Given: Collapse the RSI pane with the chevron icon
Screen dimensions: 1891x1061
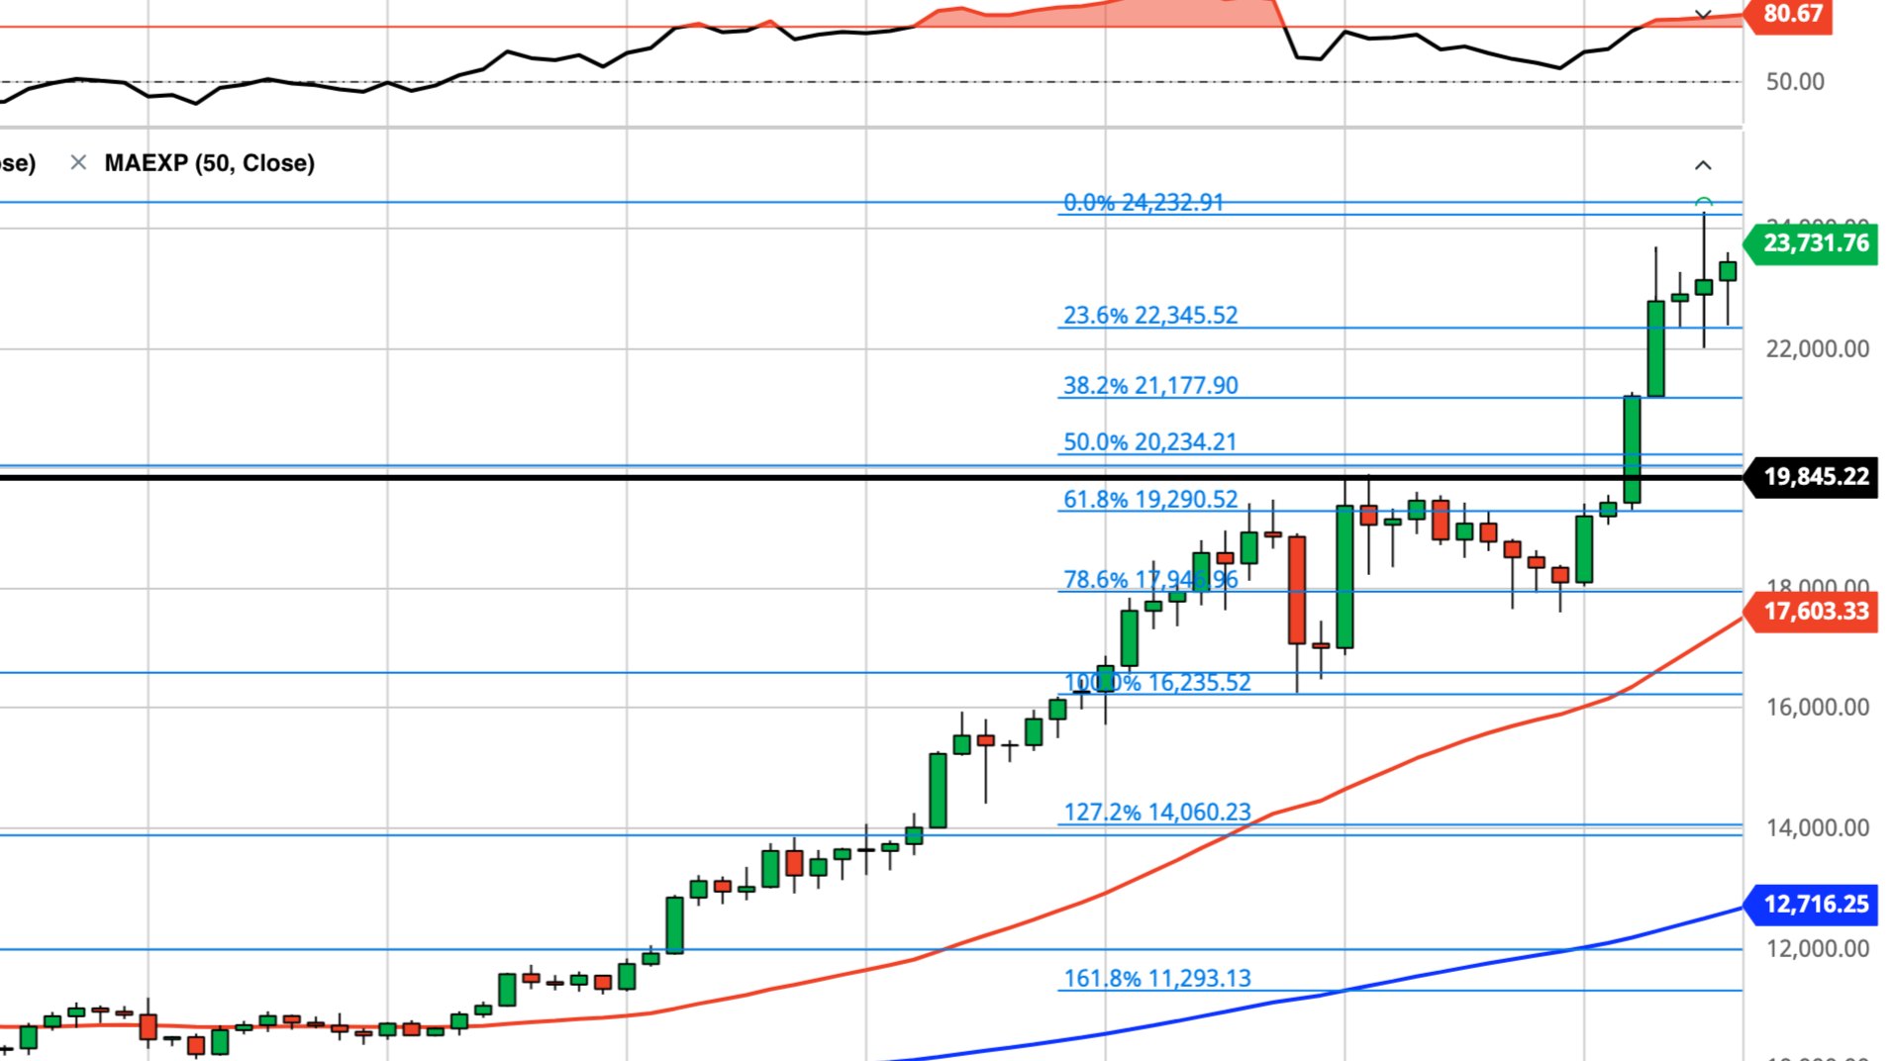Looking at the screenshot, I should [x=1702, y=15].
